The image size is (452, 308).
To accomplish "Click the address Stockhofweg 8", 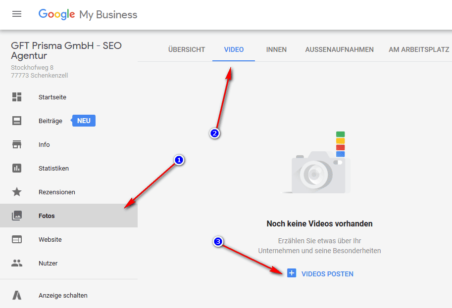I will (32, 67).
